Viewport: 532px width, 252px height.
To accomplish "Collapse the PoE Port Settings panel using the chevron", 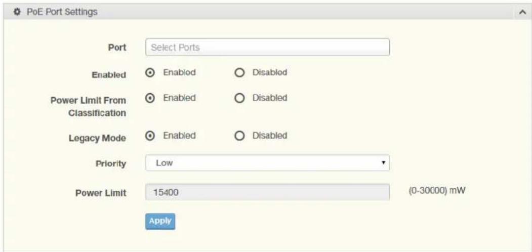I will tap(522, 12).
